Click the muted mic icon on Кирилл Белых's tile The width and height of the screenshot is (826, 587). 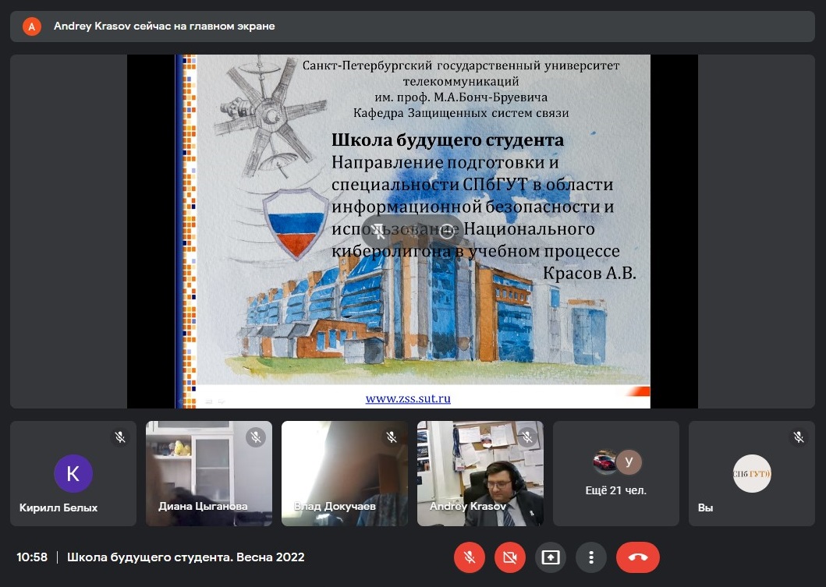120,437
